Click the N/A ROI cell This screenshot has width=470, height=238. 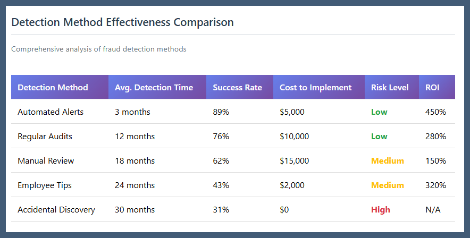pos(433,210)
